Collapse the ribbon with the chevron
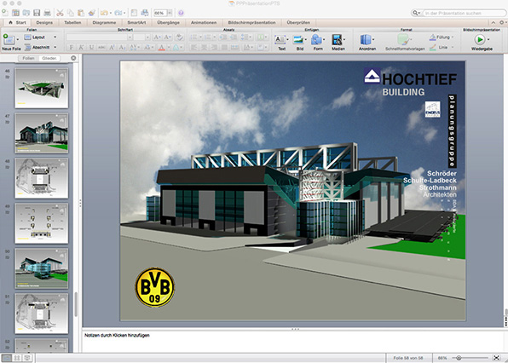 tap(494, 22)
